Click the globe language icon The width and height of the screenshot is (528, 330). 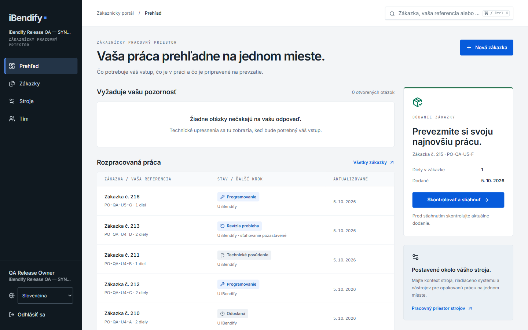point(12,296)
